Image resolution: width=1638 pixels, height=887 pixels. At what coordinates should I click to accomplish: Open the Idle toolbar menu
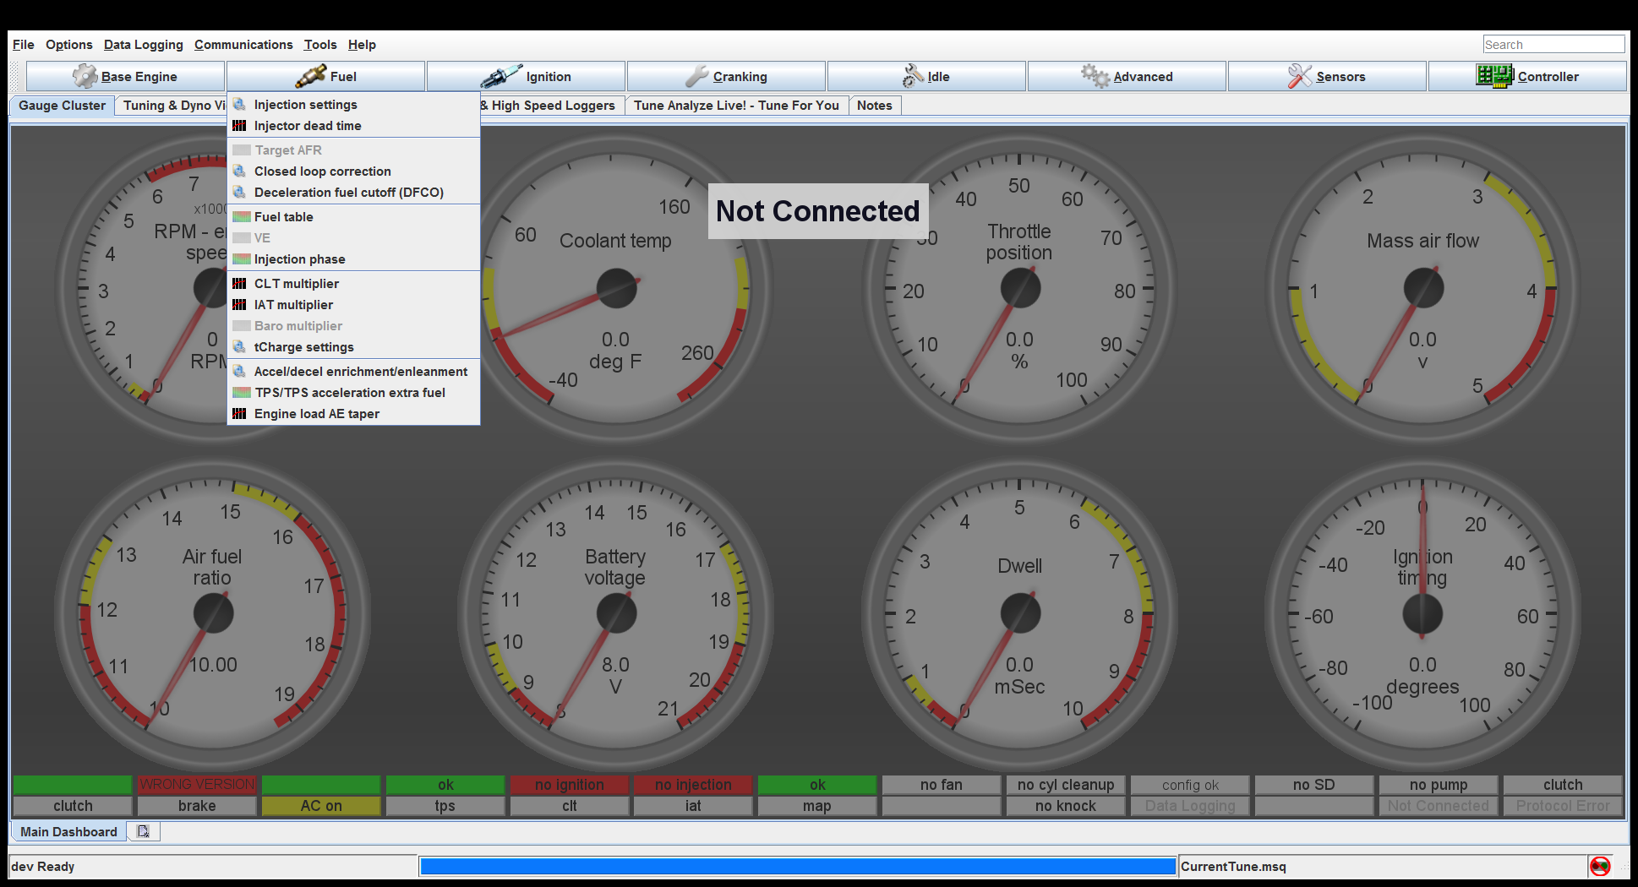click(x=926, y=76)
